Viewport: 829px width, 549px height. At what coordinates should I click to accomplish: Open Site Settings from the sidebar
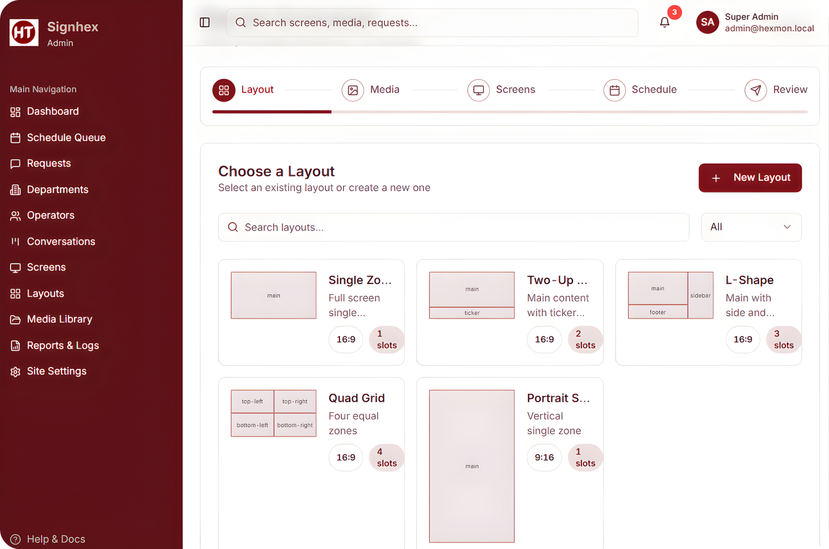click(56, 371)
